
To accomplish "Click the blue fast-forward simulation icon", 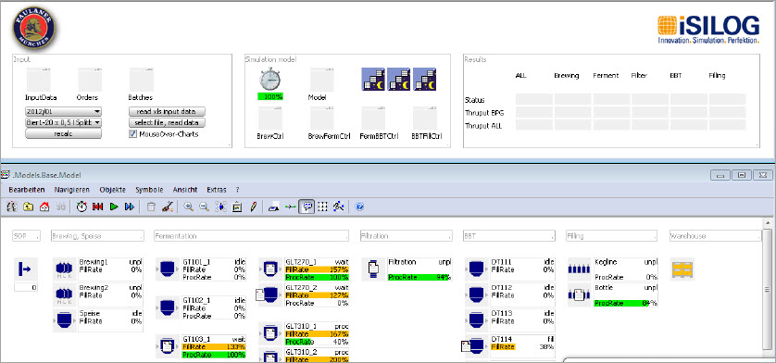I will tap(129, 207).
